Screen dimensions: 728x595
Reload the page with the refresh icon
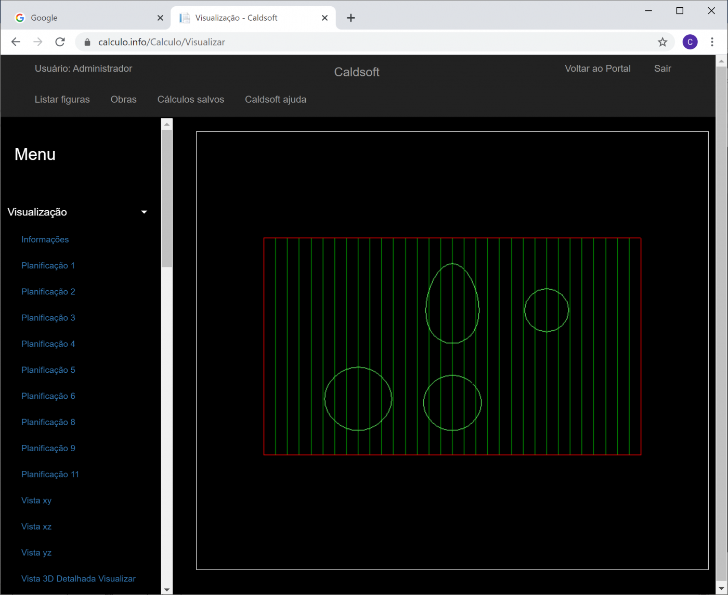60,42
